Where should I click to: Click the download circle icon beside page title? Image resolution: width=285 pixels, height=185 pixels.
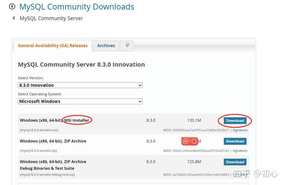pyautogui.click(x=12, y=6)
